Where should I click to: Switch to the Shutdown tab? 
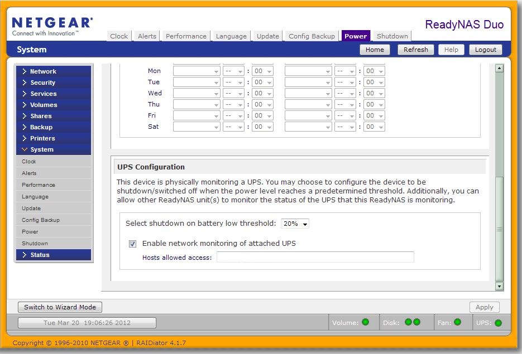(392, 36)
